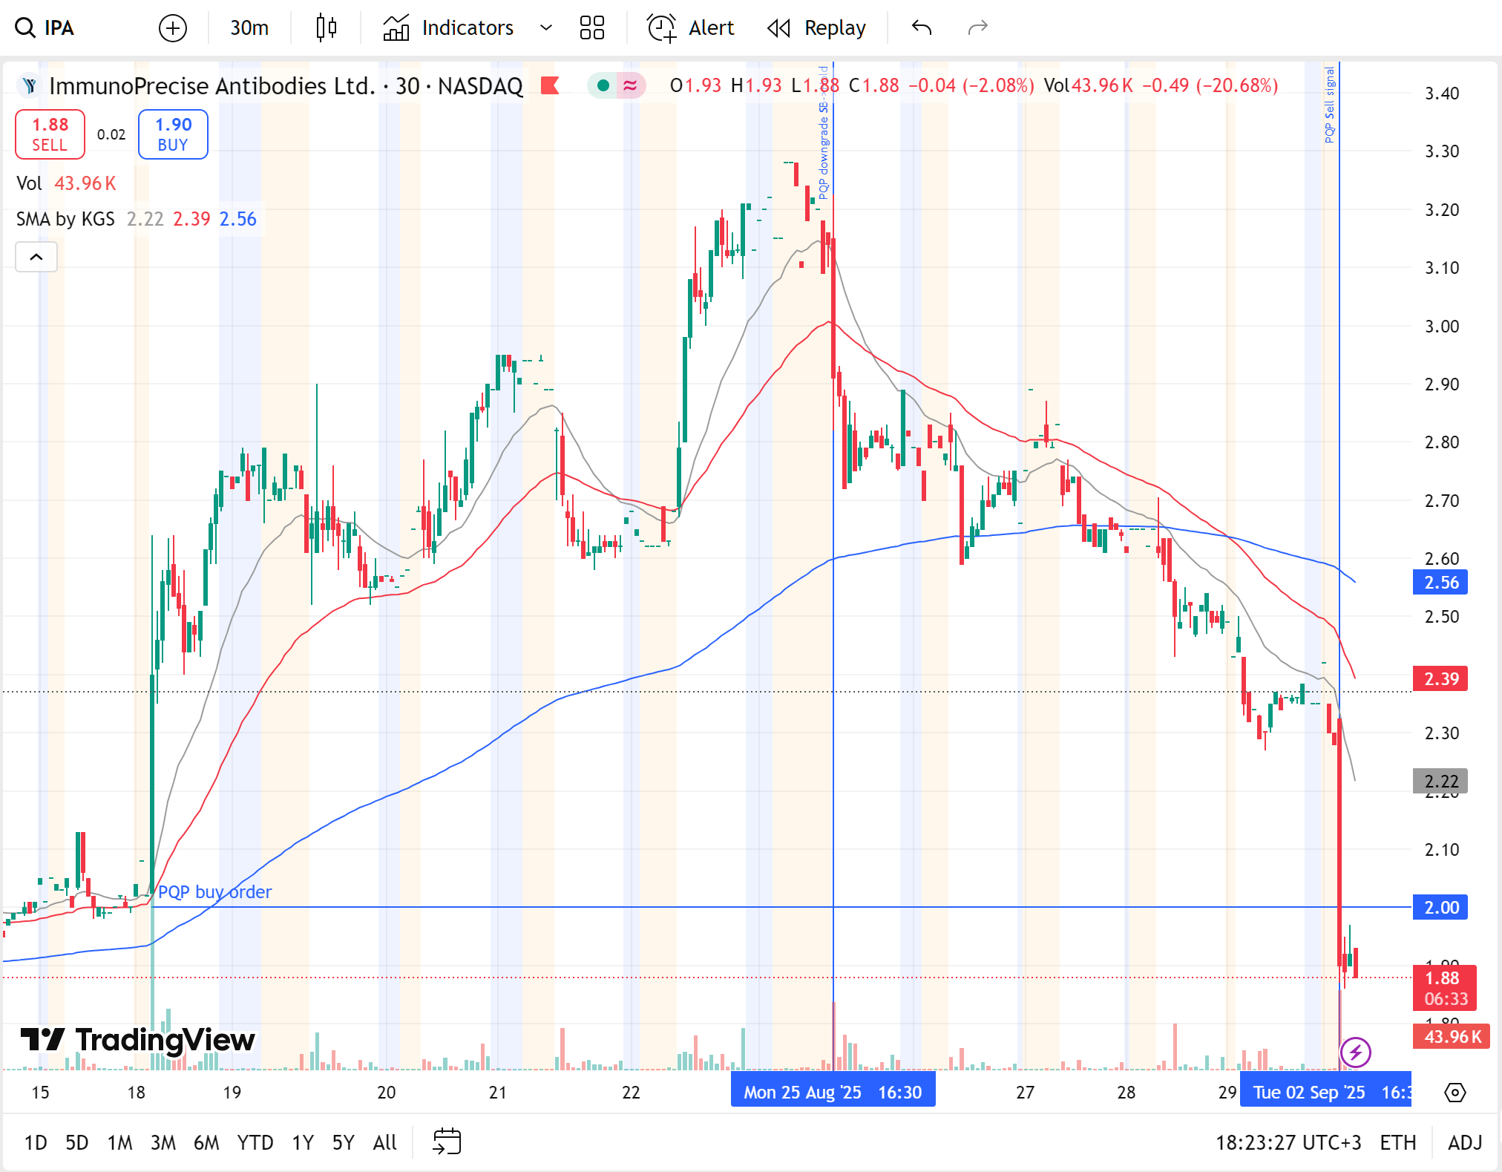
Task: Redo the chart action
Action: tap(978, 28)
